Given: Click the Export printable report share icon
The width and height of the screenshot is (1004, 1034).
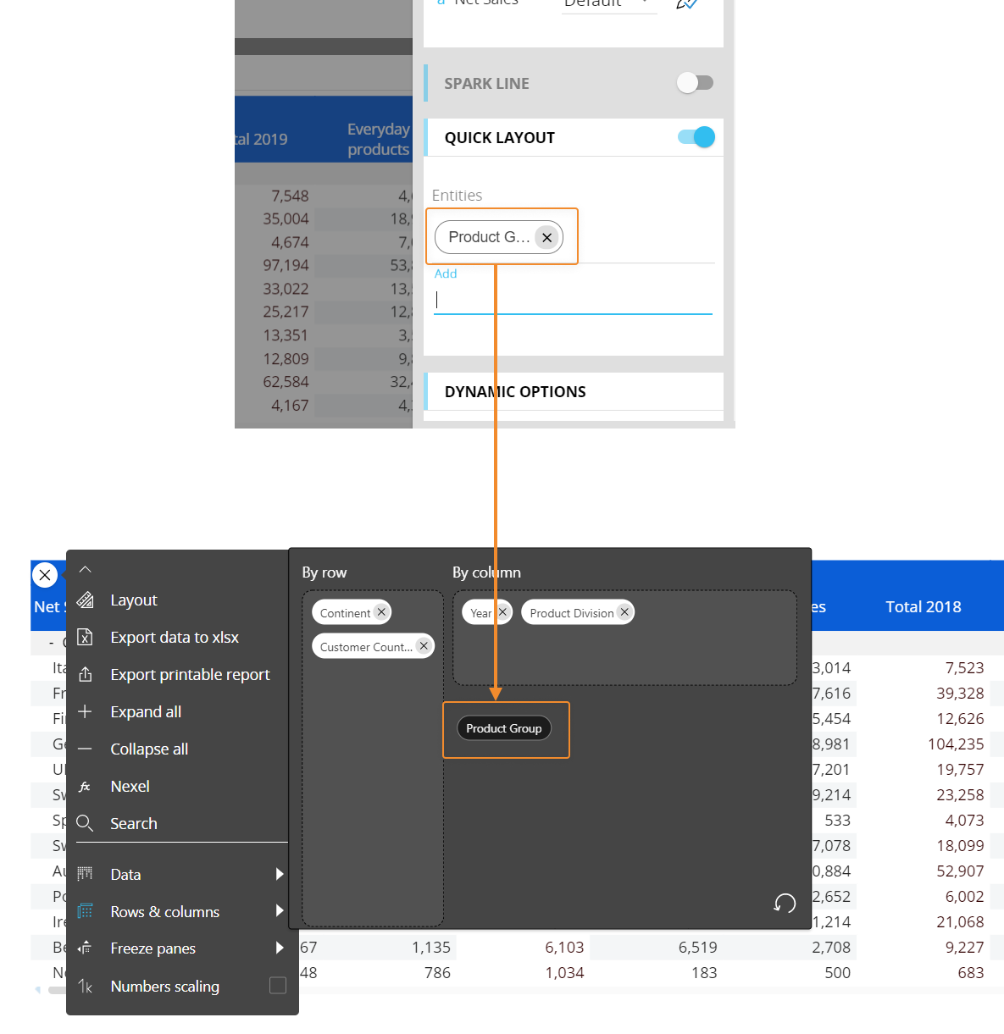Looking at the screenshot, I should pos(86,675).
